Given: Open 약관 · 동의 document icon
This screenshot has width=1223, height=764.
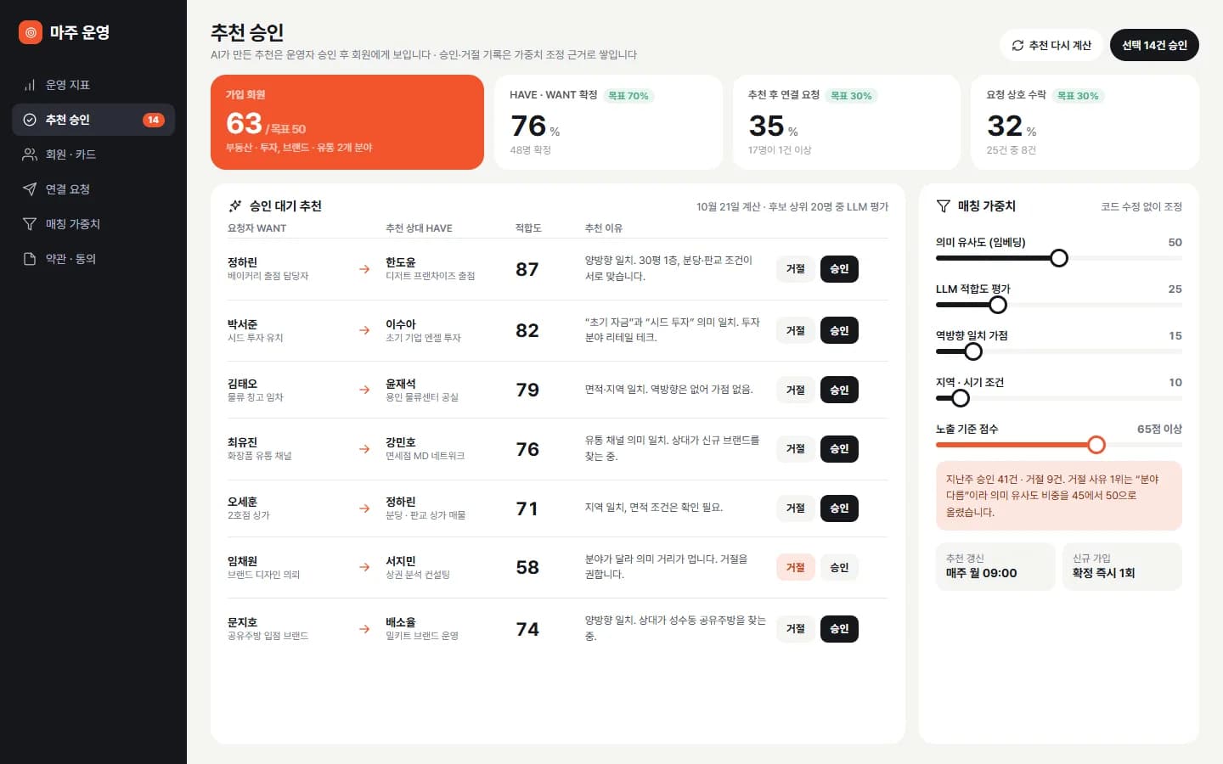Looking at the screenshot, I should click(30, 259).
